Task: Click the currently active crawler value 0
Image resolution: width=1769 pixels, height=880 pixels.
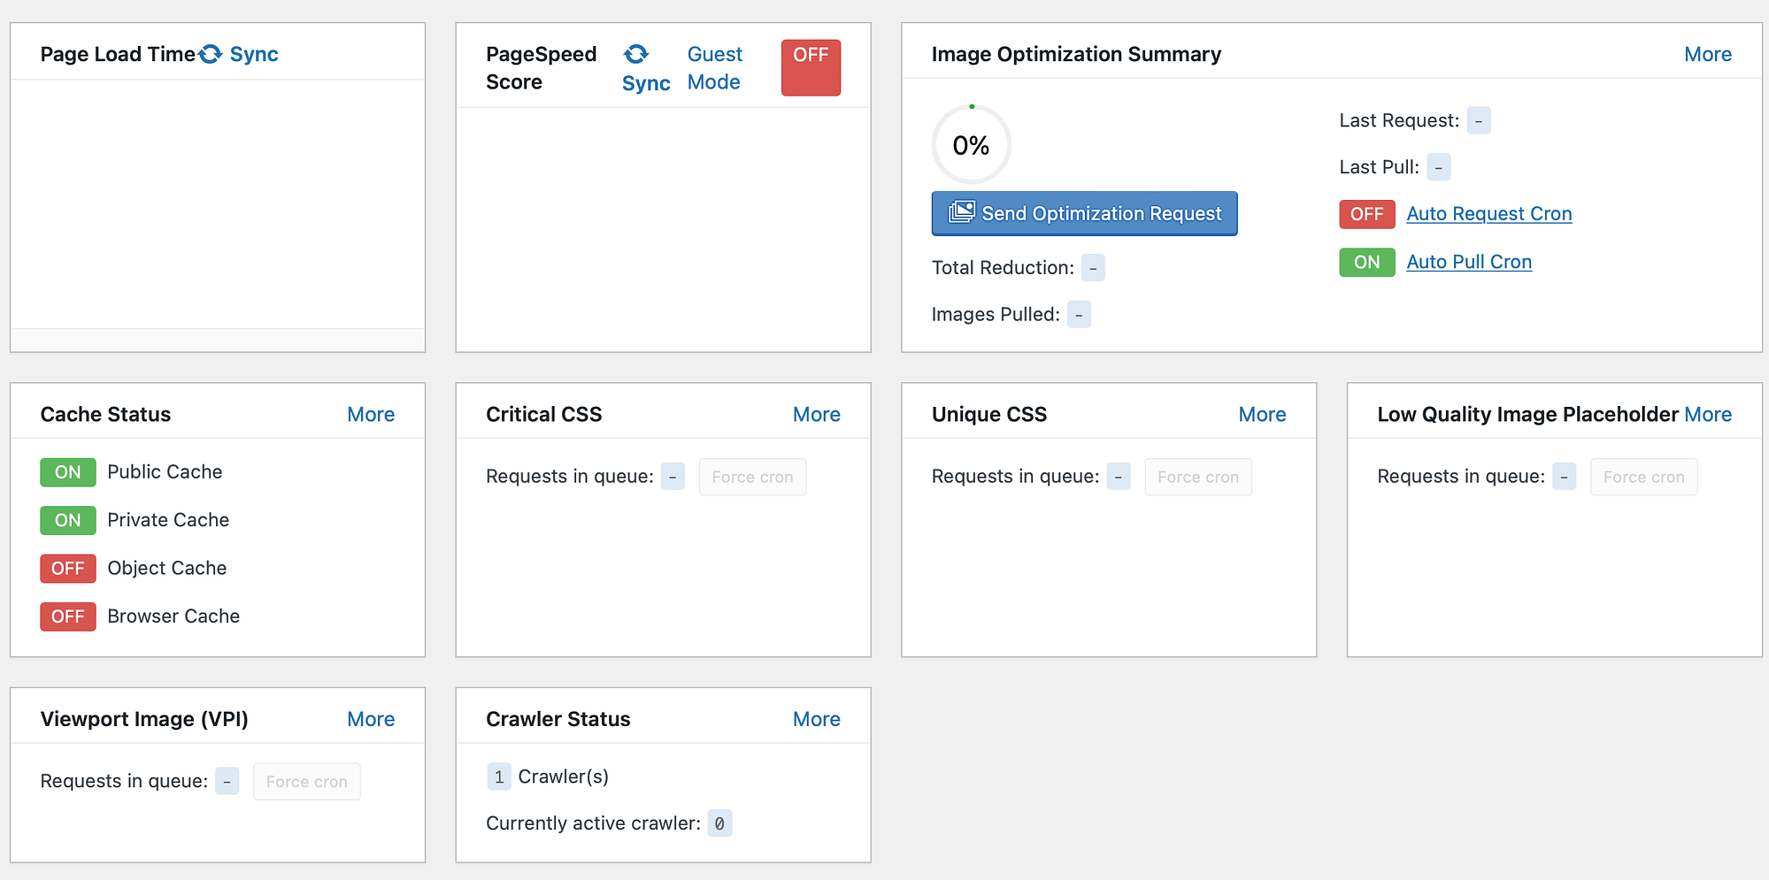Action: pos(719,823)
